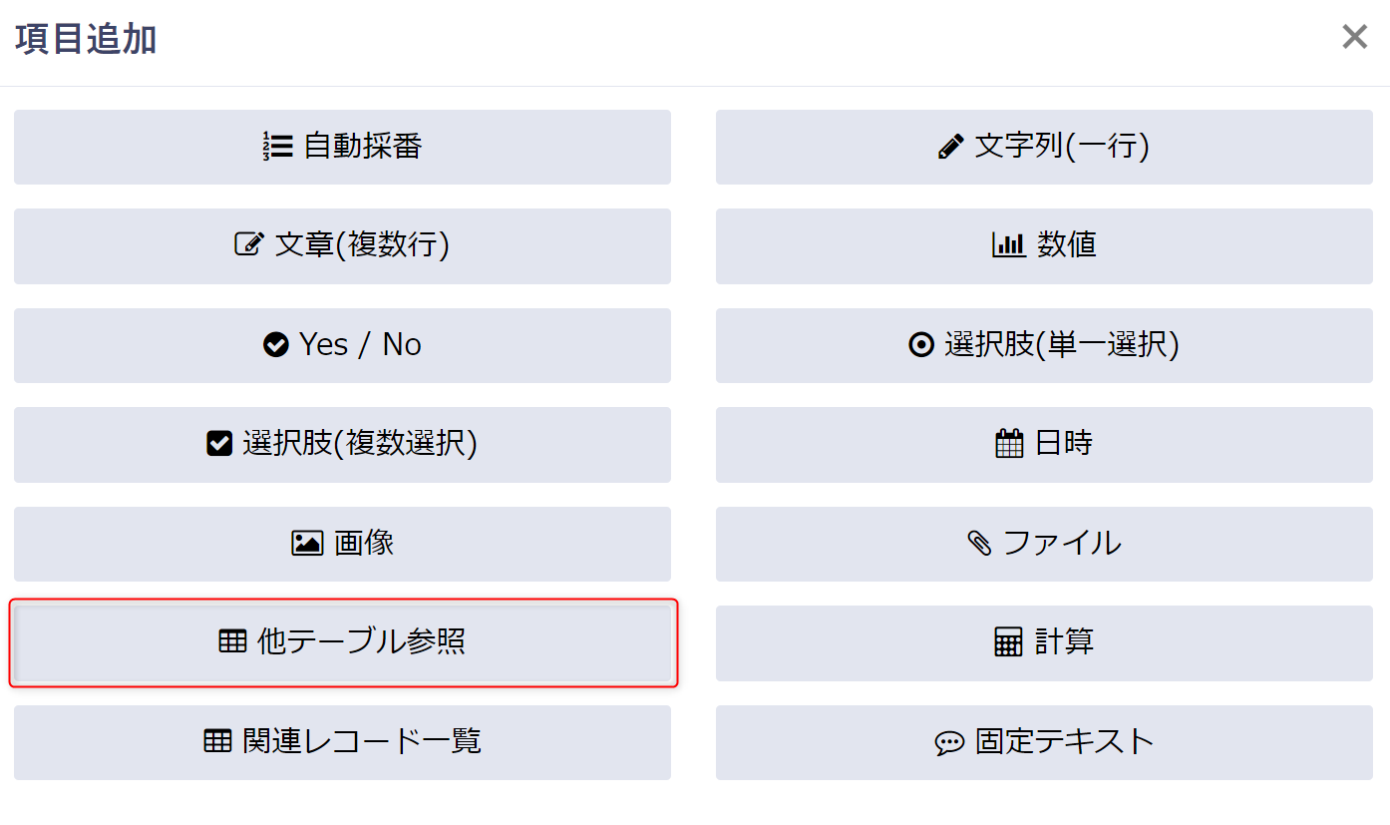
Task: Click the picture icon for 画像
Action: 307,543
